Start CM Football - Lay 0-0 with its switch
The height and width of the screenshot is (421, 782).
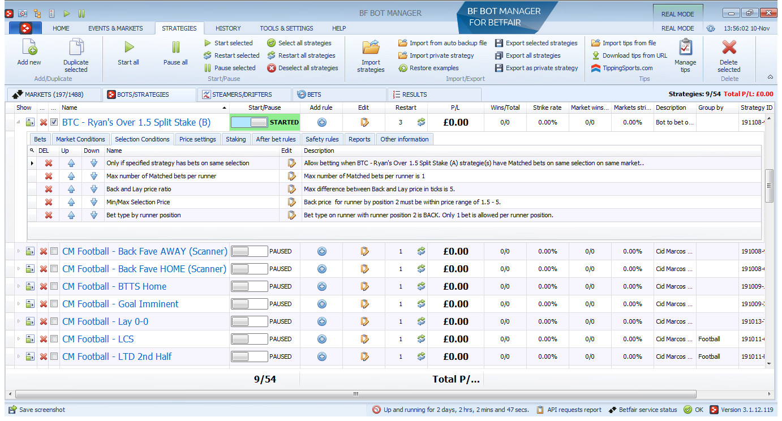pos(250,321)
